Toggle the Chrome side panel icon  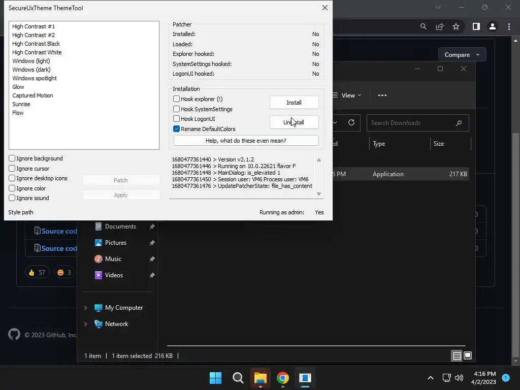coord(476,26)
